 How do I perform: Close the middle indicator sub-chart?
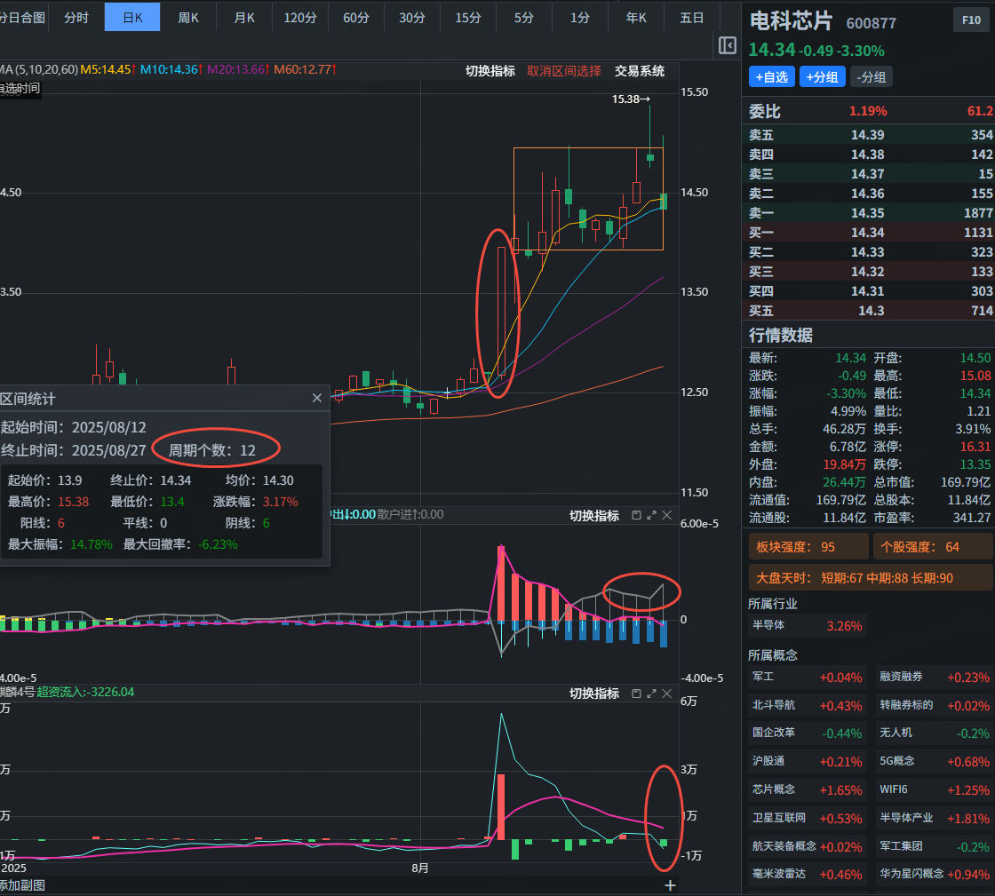coord(666,515)
